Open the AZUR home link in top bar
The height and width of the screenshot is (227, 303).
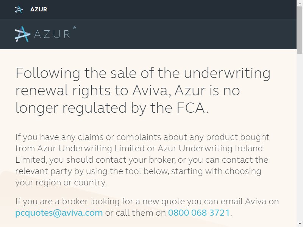[39, 9]
